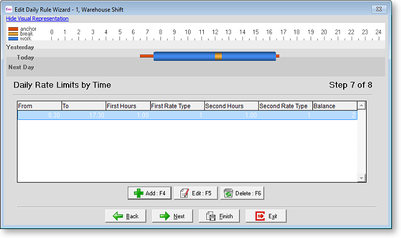
Task: Click the Balance column header
Action: point(335,106)
